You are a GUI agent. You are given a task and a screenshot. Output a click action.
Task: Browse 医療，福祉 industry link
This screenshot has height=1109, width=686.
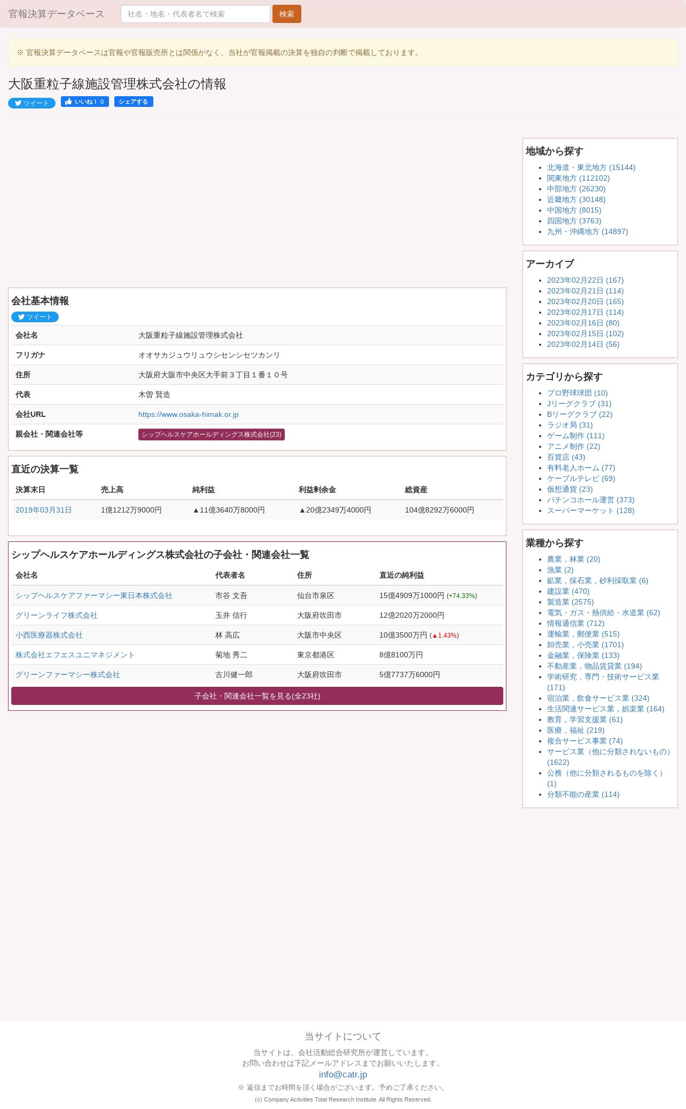(575, 730)
